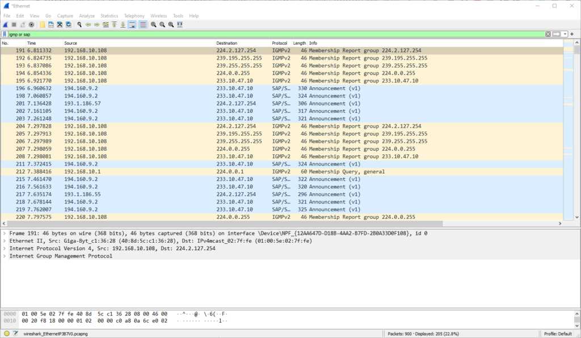Open the Telephony menu
Image resolution: width=581 pixels, height=338 pixels.
pos(134,15)
